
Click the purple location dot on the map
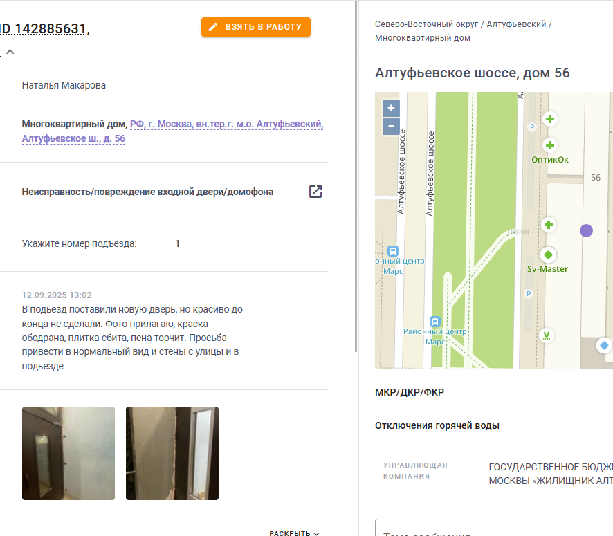point(586,230)
